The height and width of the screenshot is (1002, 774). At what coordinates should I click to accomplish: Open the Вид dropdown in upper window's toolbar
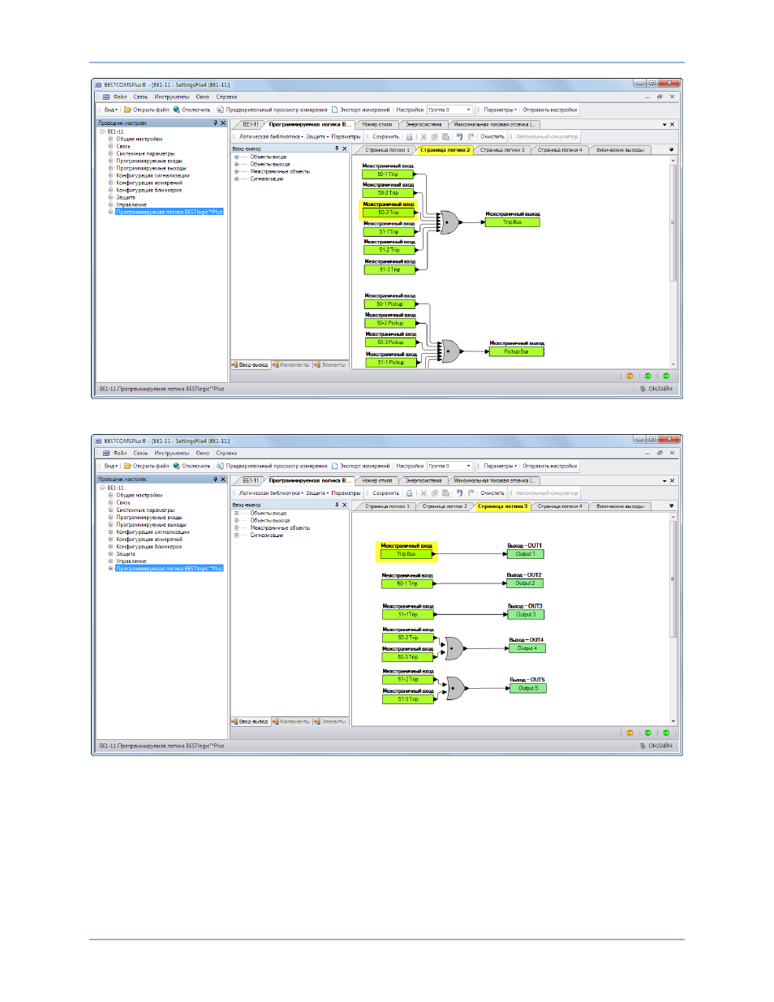(x=110, y=110)
